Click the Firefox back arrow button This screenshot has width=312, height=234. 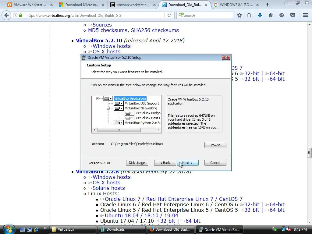click(x=6, y=15)
